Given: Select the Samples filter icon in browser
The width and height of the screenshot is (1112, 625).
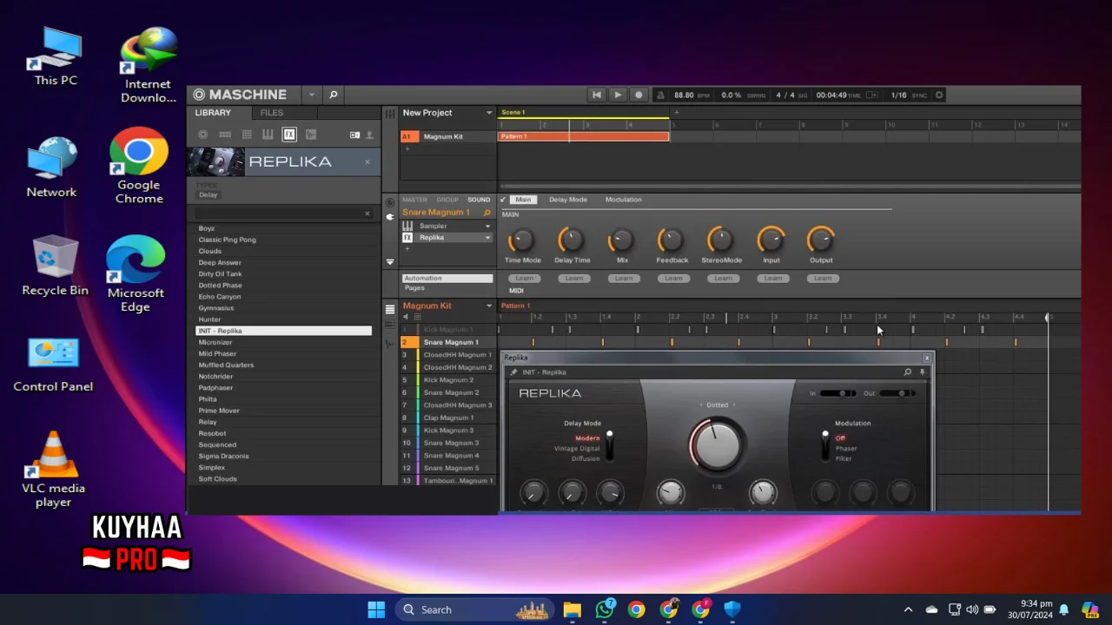Looking at the screenshot, I should 311,135.
